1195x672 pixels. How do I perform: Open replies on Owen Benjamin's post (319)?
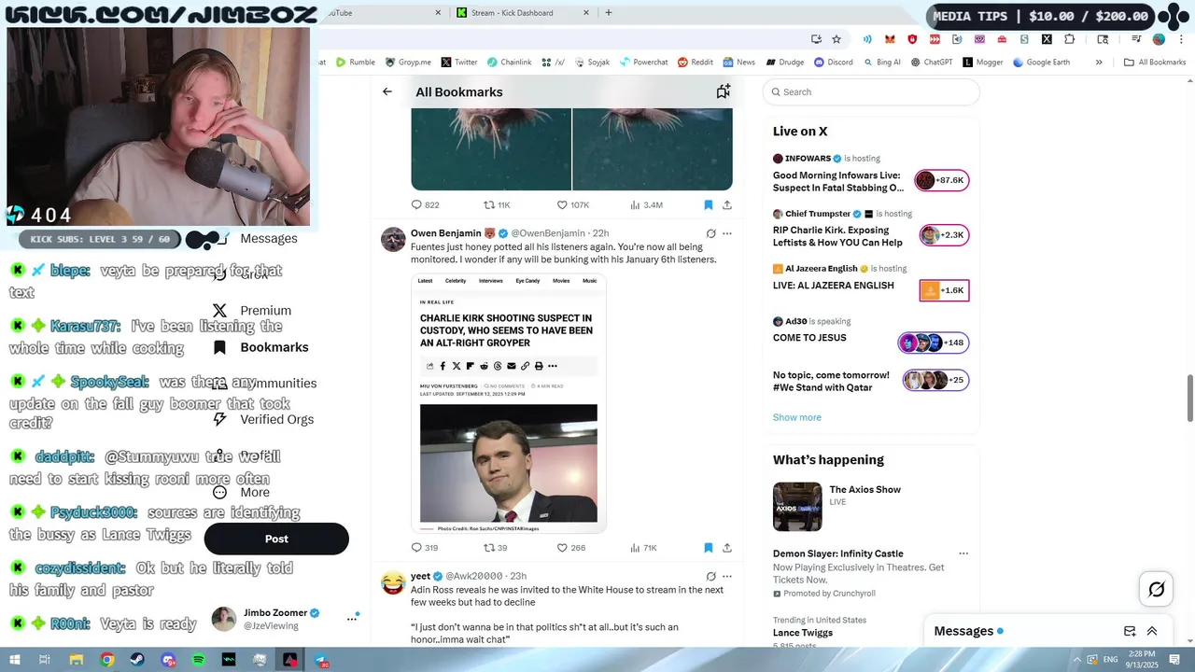(425, 548)
